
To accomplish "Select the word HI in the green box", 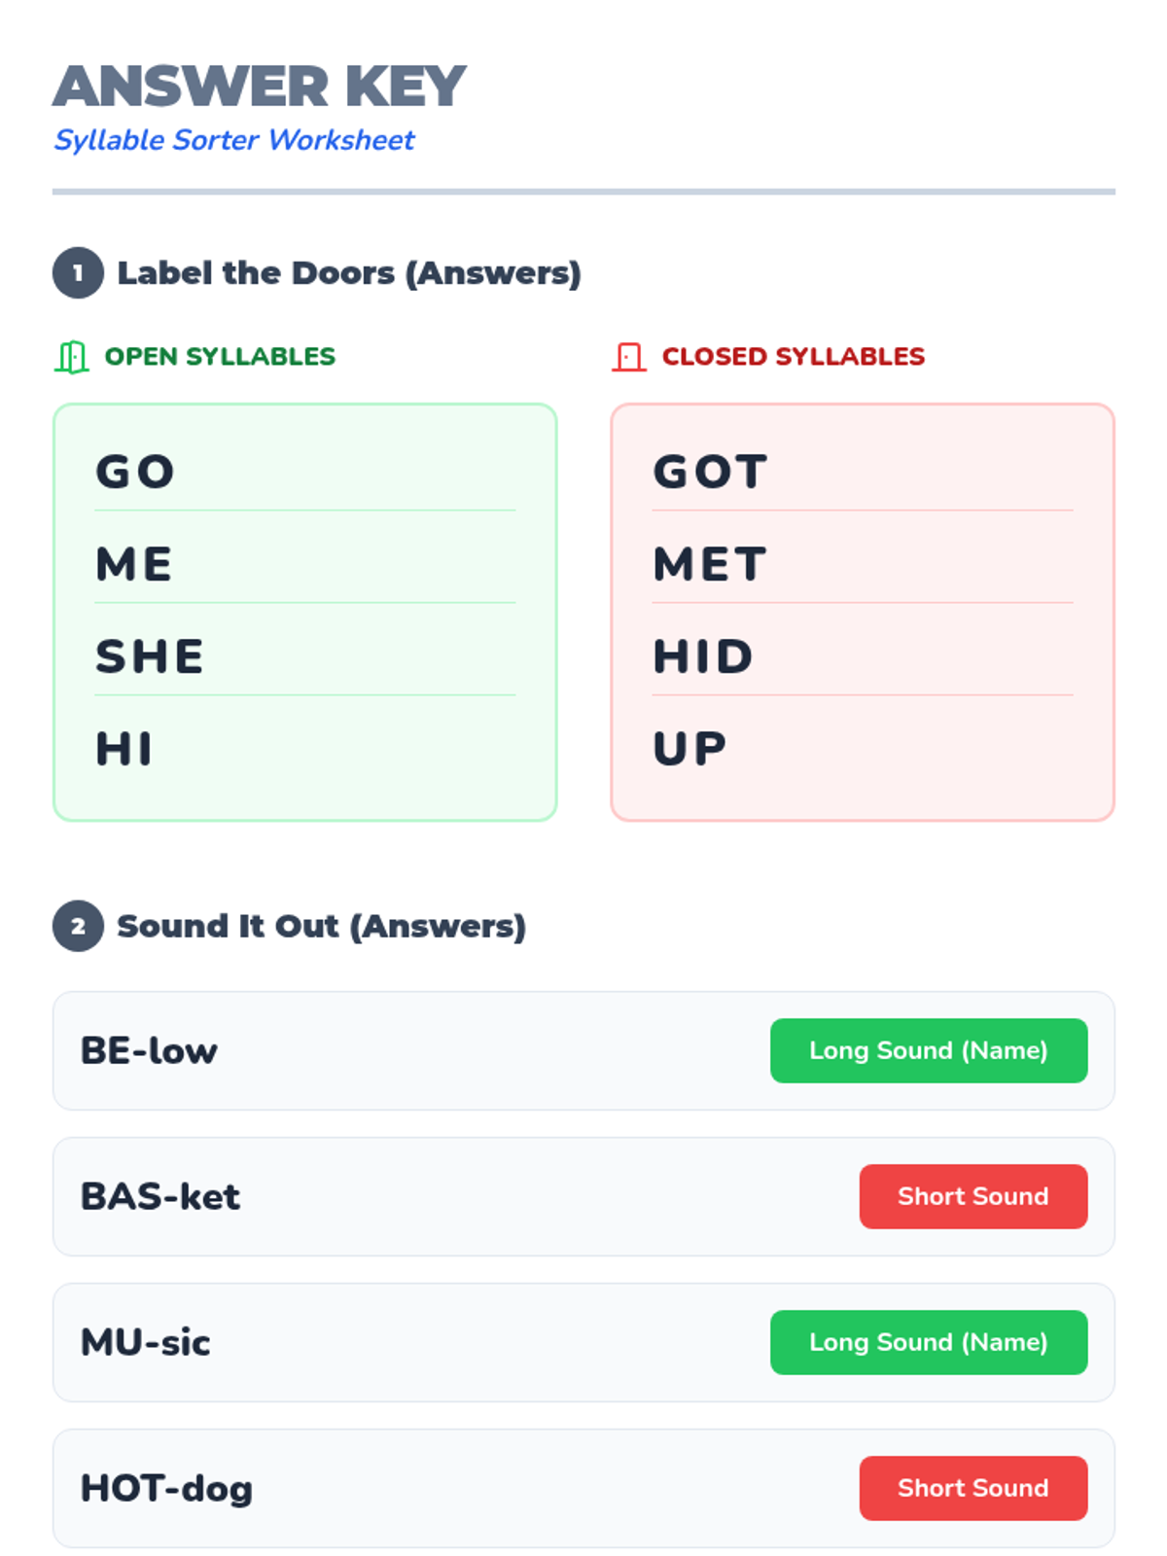I will tap(124, 750).
